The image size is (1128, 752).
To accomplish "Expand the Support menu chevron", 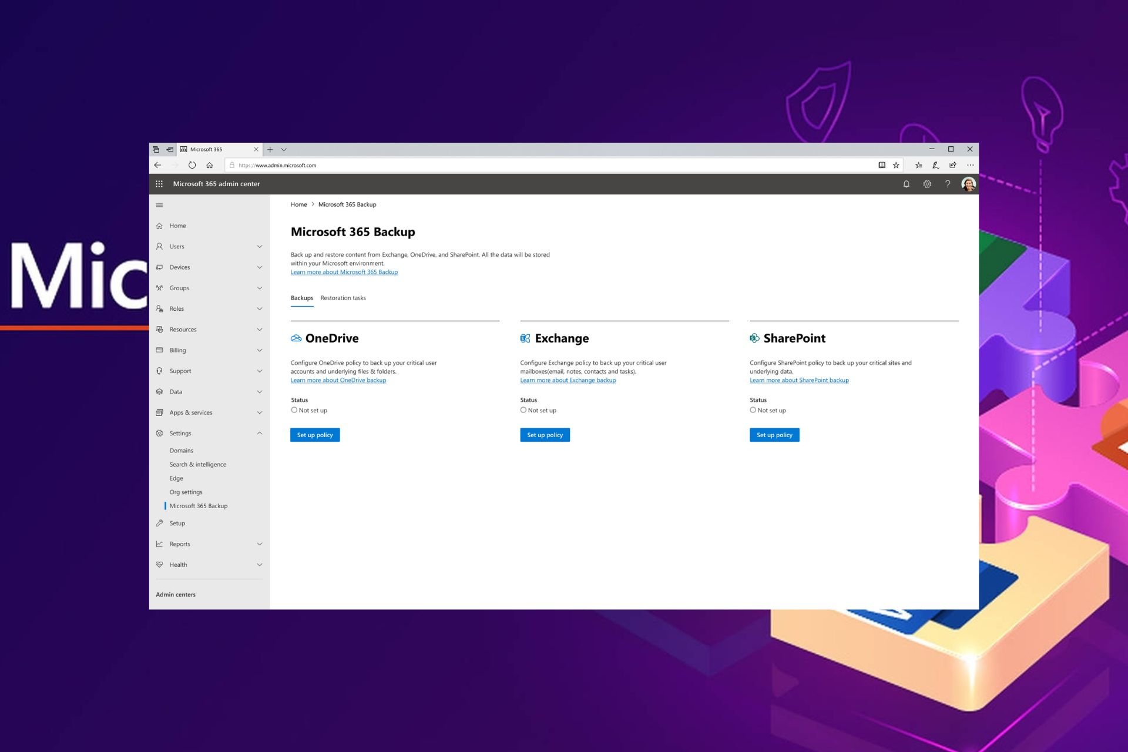I will point(260,371).
